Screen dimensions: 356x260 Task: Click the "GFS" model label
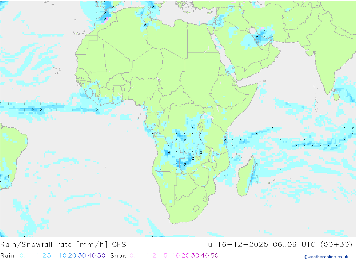click(x=119, y=245)
